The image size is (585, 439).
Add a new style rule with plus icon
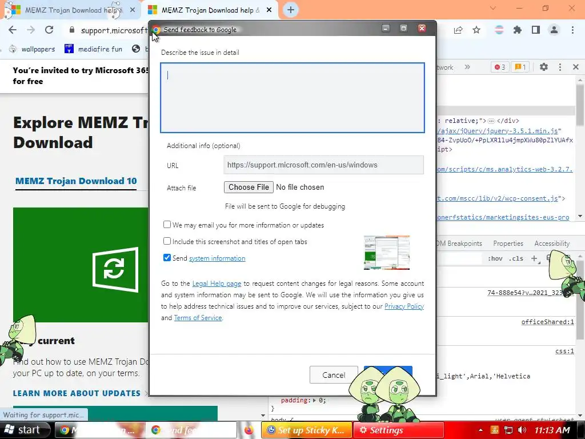534,258
